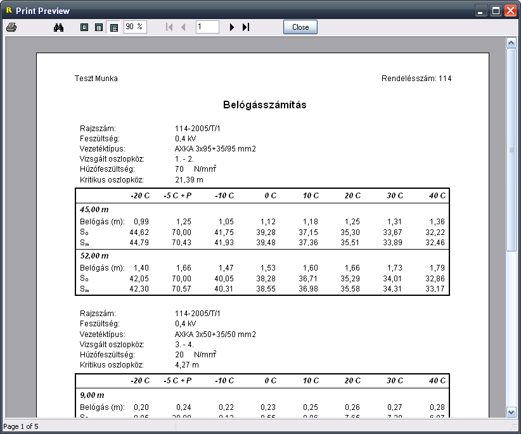The height and width of the screenshot is (434, 521).
Task: Click the printer icon to print
Action: tap(11, 27)
